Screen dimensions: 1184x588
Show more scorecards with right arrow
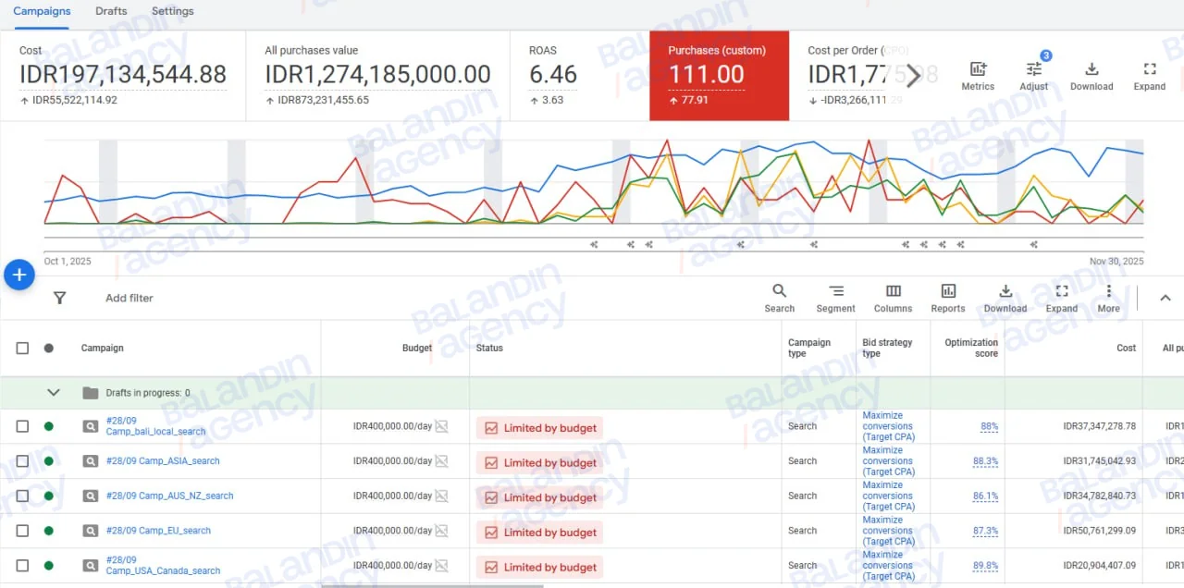[x=914, y=76]
